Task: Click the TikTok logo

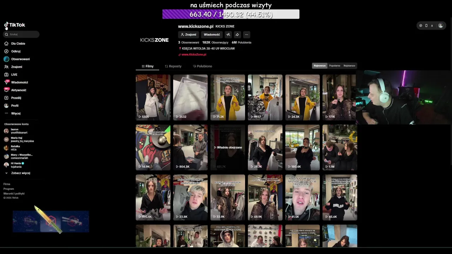Action: [14, 25]
